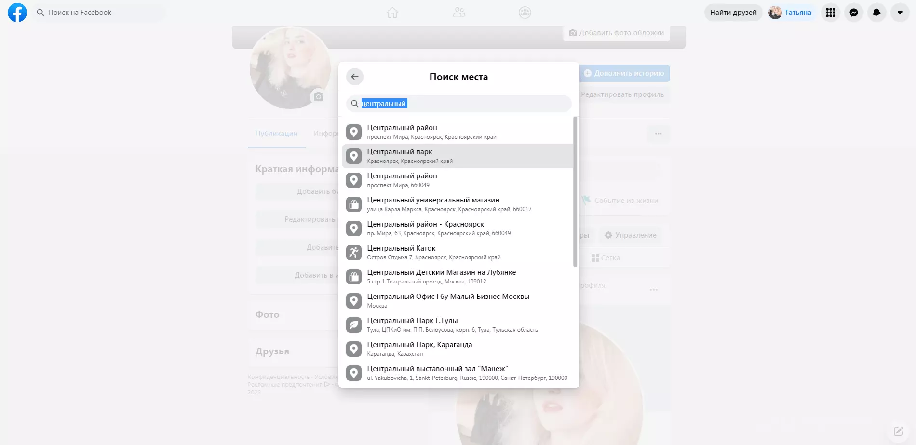Select Центральный парк, Красноярск
Image resolution: width=916 pixels, height=445 pixels.
458,156
